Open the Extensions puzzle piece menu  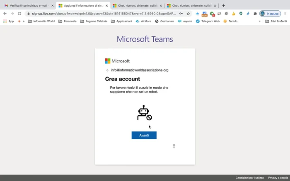(255, 14)
